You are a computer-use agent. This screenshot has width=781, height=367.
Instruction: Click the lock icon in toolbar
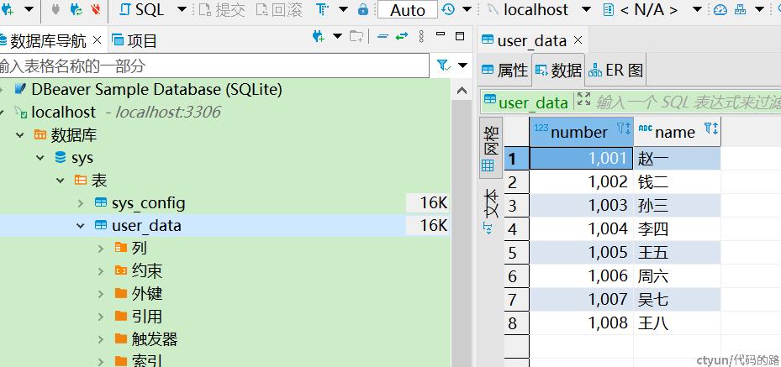pos(362,10)
